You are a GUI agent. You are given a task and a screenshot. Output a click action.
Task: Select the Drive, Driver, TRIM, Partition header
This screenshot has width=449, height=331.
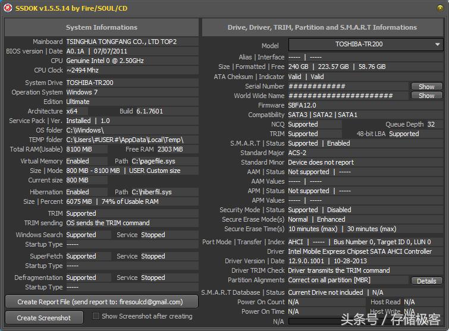[x=322, y=27]
